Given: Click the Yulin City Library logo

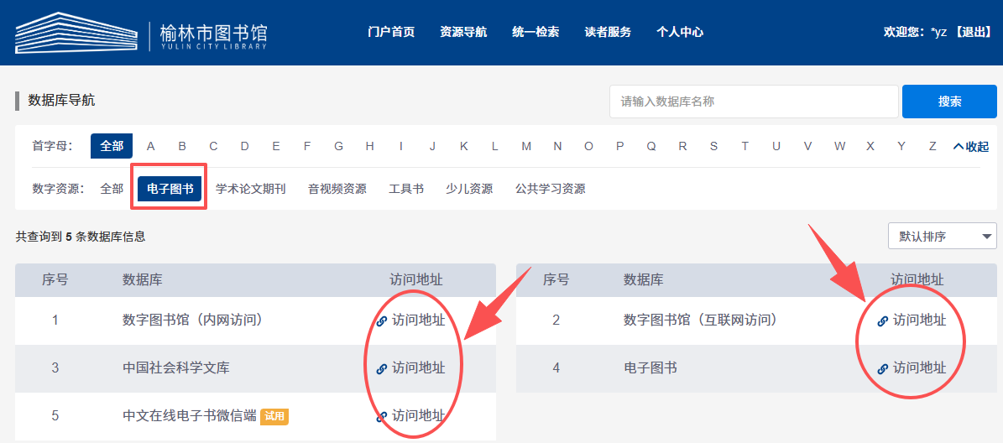Looking at the screenshot, I should [x=141, y=34].
